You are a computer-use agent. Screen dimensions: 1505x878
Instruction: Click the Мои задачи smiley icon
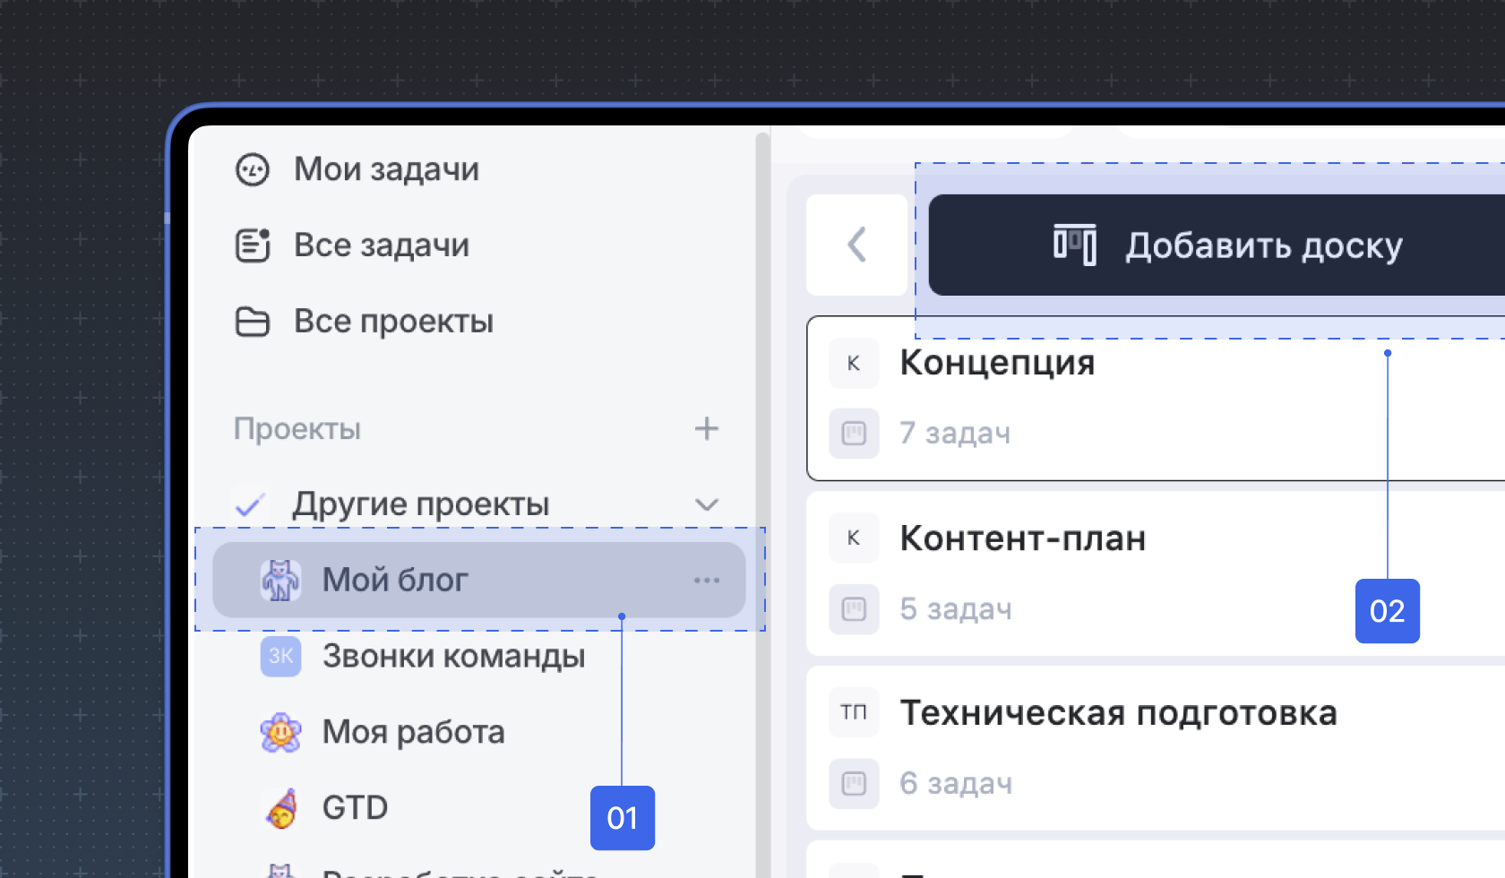tap(254, 169)
